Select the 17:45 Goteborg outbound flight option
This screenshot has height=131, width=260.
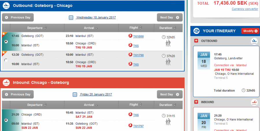point(6,42)
